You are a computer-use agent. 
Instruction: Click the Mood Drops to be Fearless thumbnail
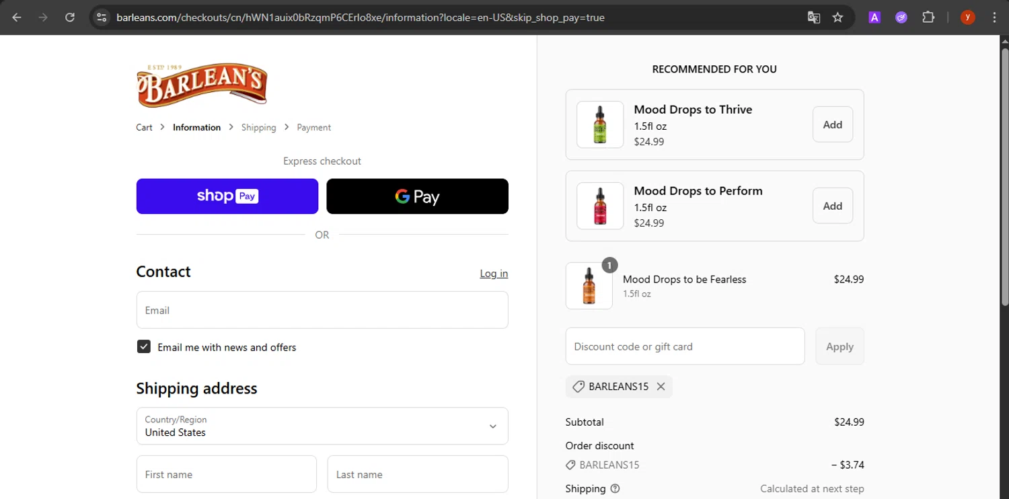tap(589, 286)
